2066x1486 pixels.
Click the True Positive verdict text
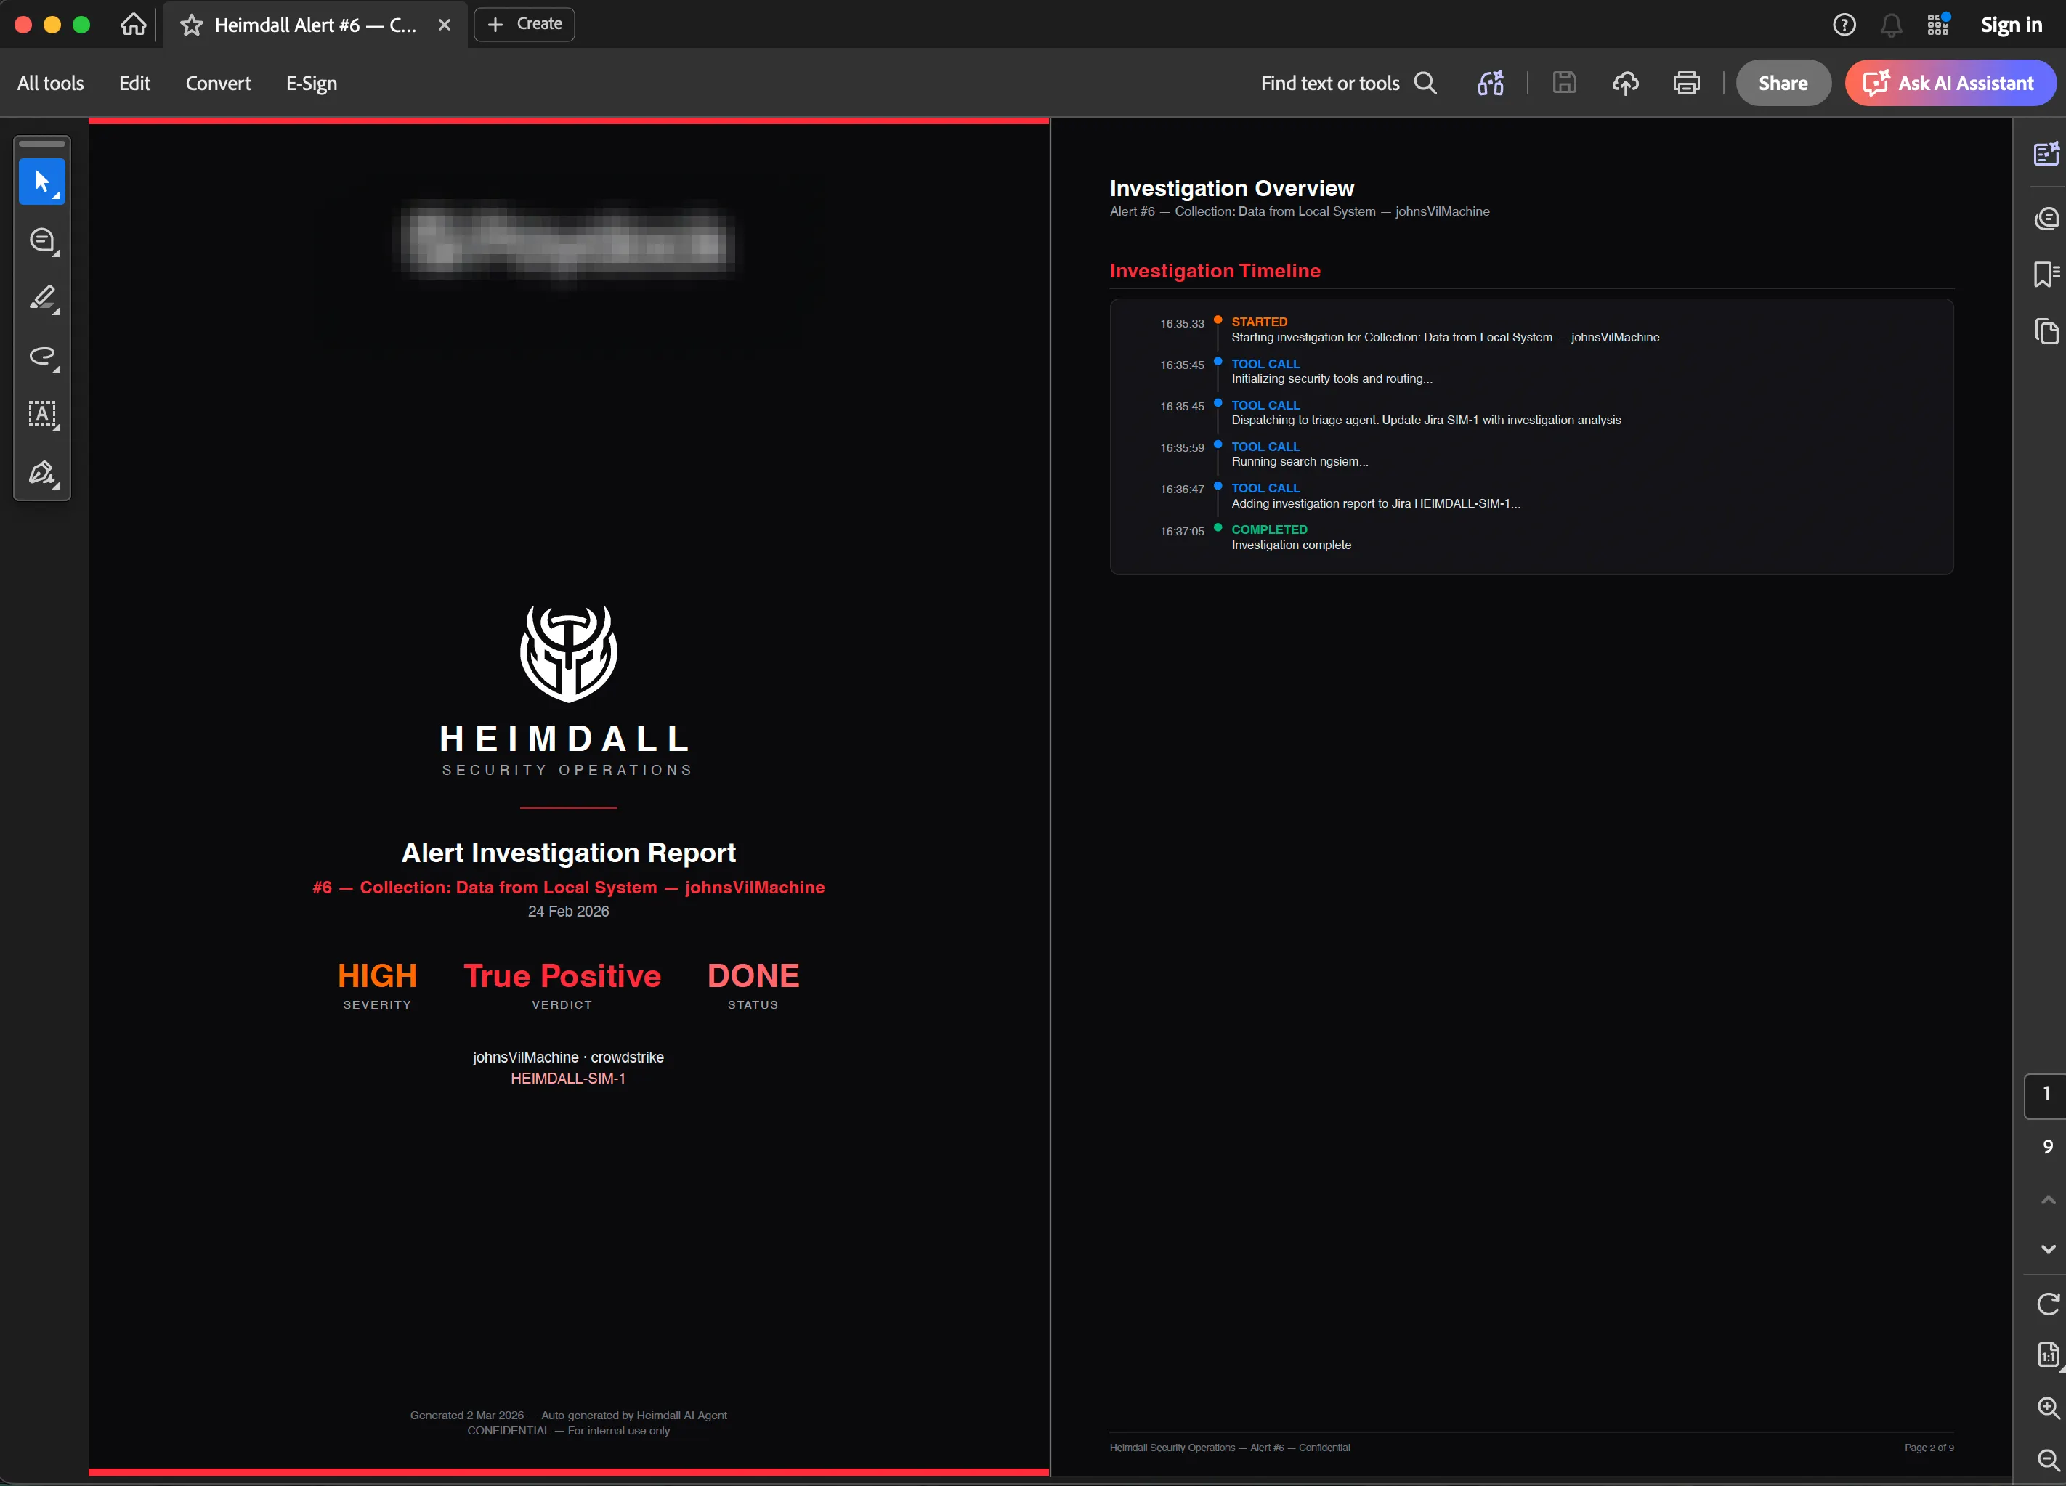(x=562, y=976)
